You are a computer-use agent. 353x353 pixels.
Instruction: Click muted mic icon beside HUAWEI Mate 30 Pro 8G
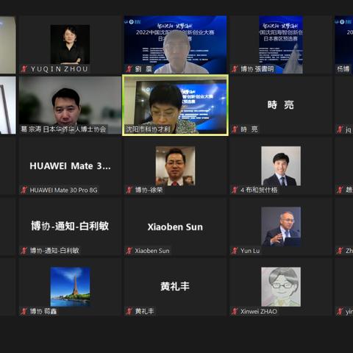24,190
